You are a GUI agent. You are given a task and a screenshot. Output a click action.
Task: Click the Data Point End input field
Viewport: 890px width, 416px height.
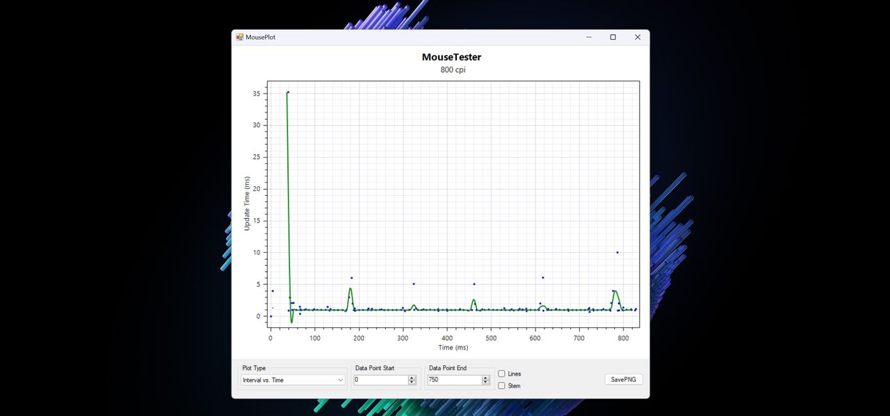tap(454, 380)
